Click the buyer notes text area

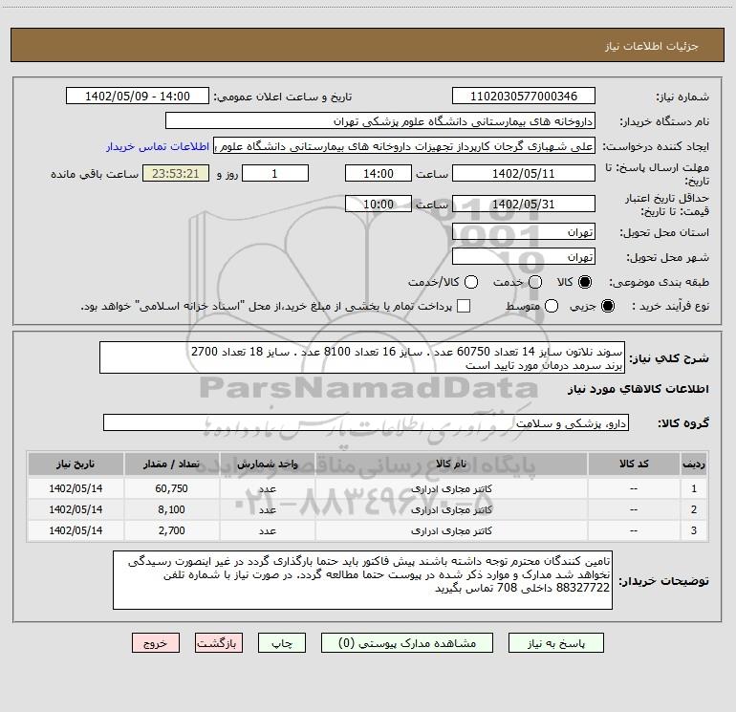point(362,580)
